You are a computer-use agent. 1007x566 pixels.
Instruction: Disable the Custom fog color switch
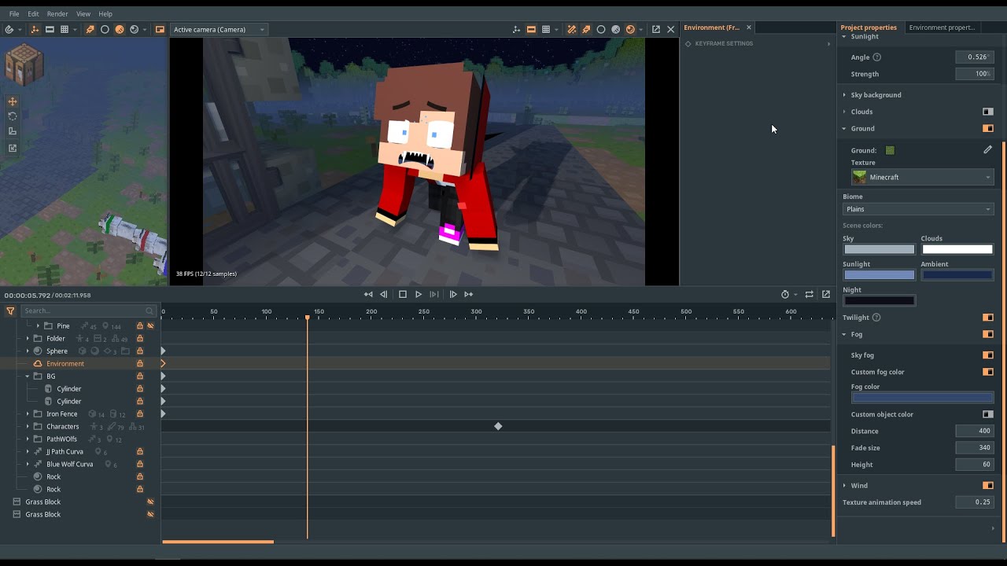pos(988,372)
